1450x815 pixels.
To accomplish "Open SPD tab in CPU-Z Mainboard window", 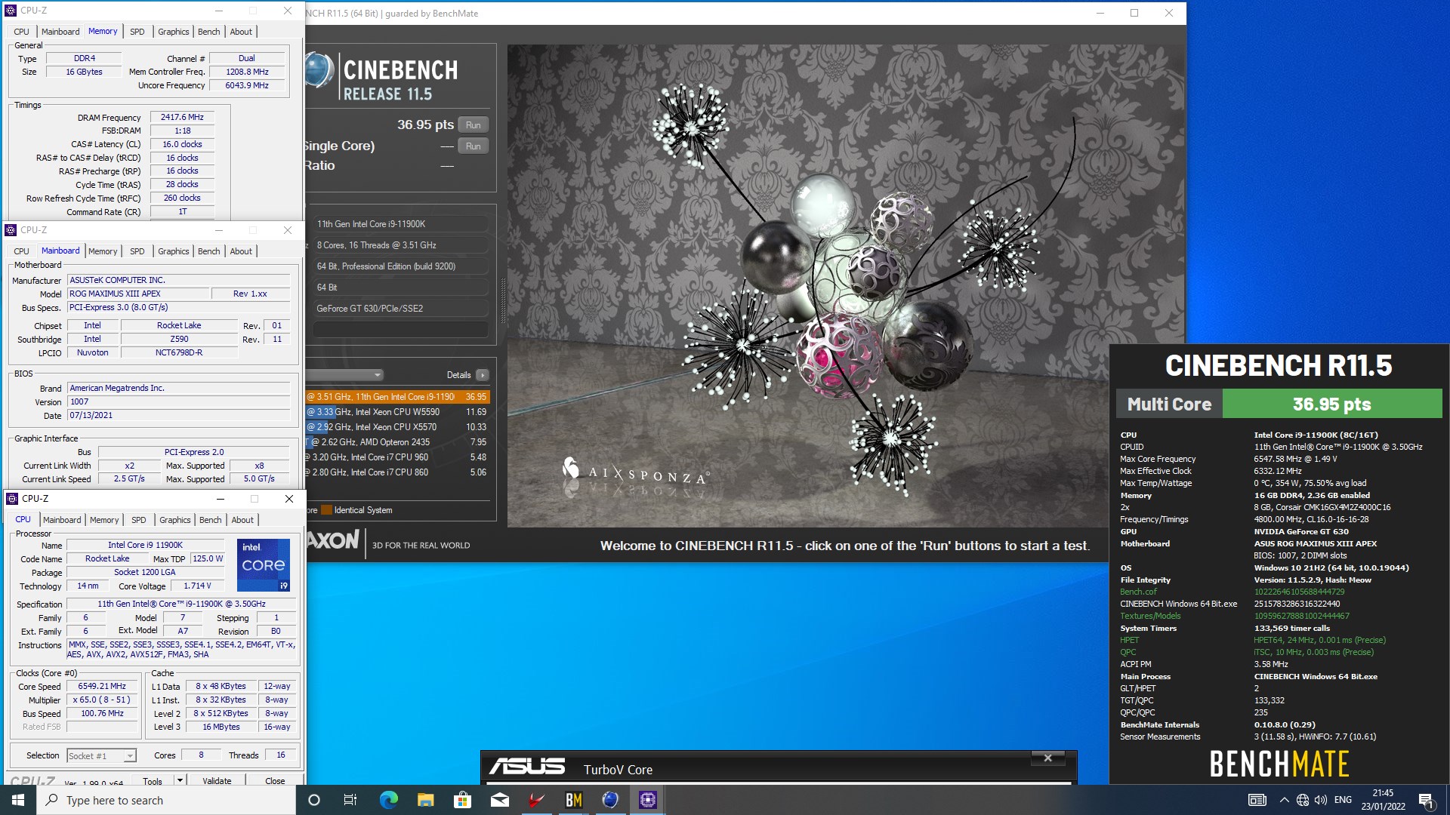I will tap(137, 251).
